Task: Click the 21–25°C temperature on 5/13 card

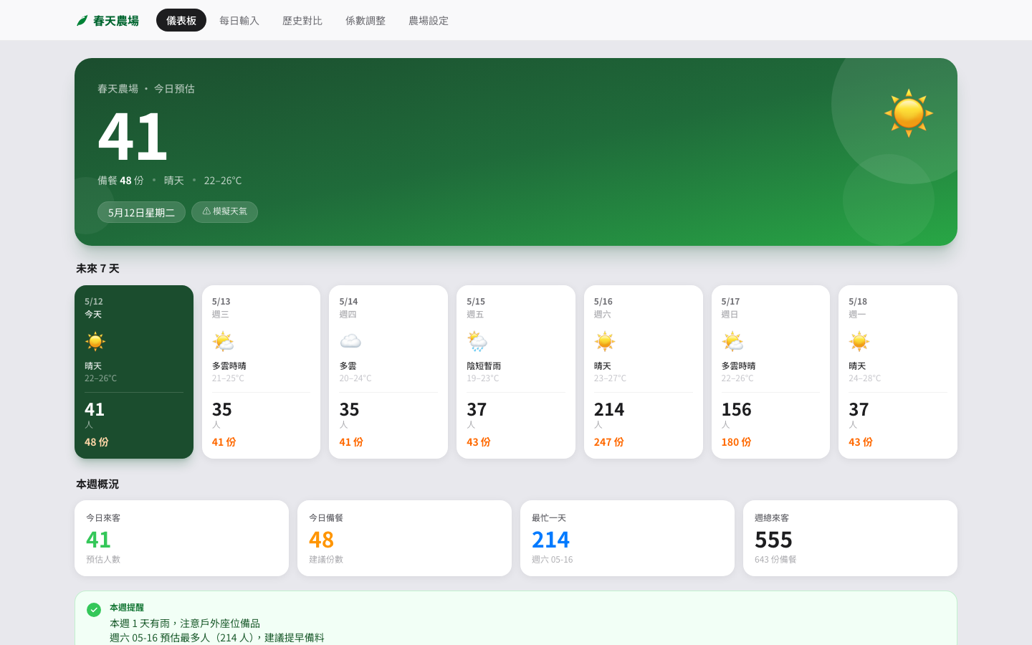Action: [x=228, y=378]
